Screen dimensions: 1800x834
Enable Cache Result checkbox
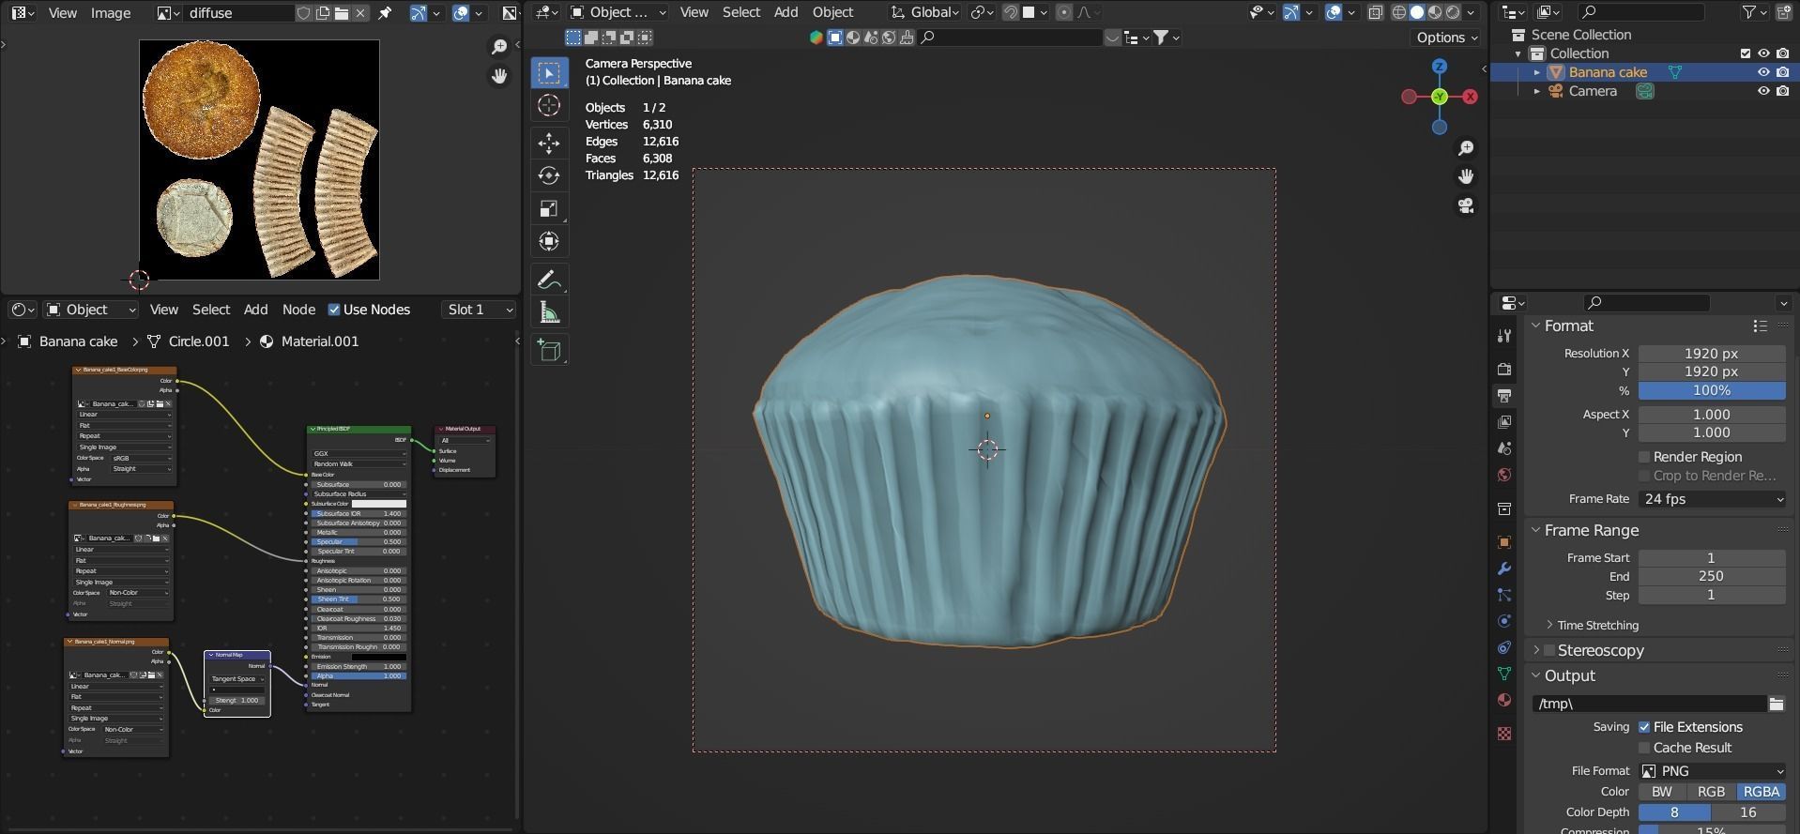[x=1644, y=748]
